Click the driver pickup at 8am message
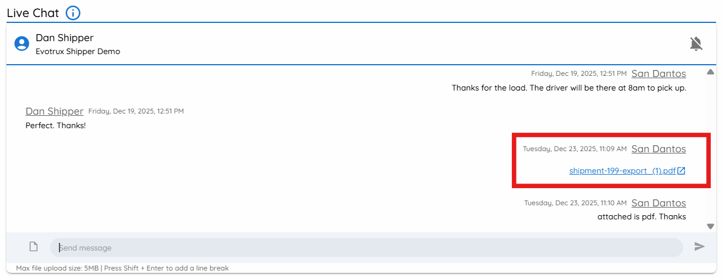Screen dimensions: 725x277 click(569, 88)
